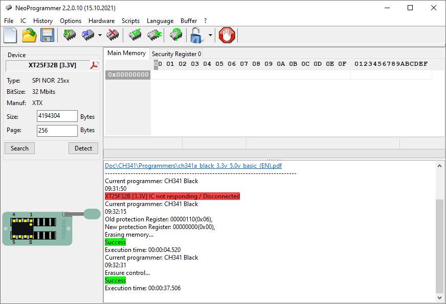The width and height of the screenshot is (446, 304).
Task: Click Execution time 00:00:04.520 log line
Action: [x=143, y=250]
